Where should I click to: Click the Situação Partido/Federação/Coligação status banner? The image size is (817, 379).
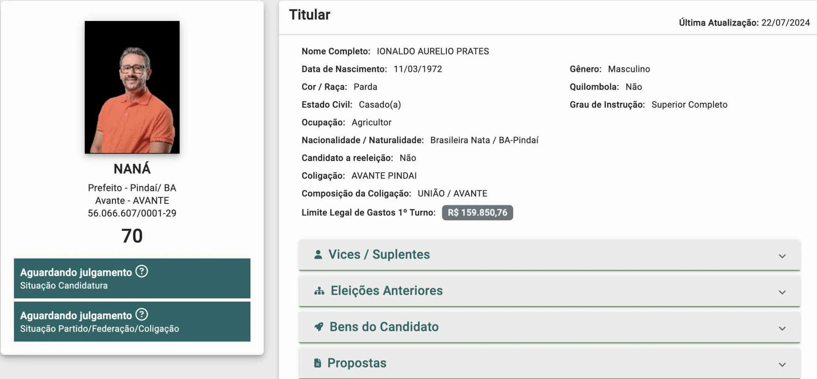point(132,321)
